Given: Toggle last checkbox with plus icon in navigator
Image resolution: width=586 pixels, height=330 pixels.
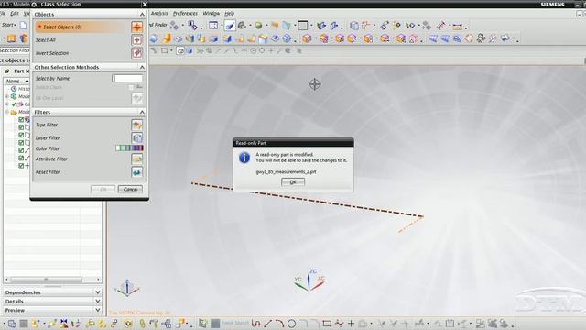Looking at the screenshot, I should (21, 165).
